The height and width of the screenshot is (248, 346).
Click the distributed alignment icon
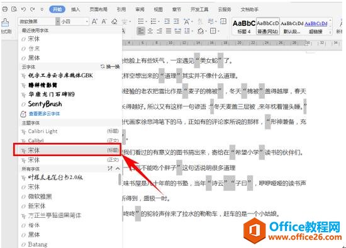point(178,31)
